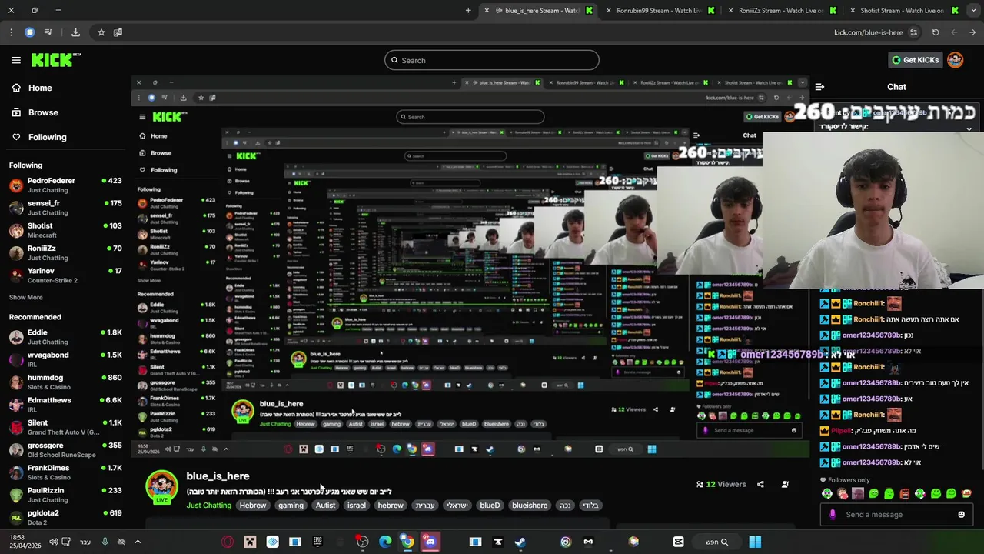Screen dimensions: 984x554
Task: Click Show More under Following
Action: point(26,298)
